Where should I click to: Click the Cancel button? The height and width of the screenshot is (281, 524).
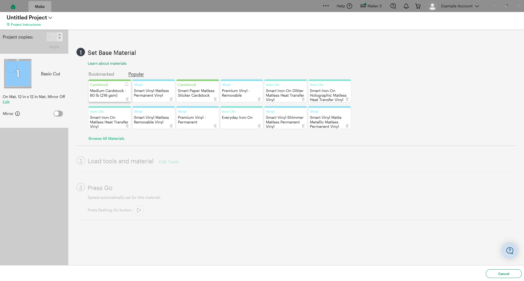(x=504, y=274)
